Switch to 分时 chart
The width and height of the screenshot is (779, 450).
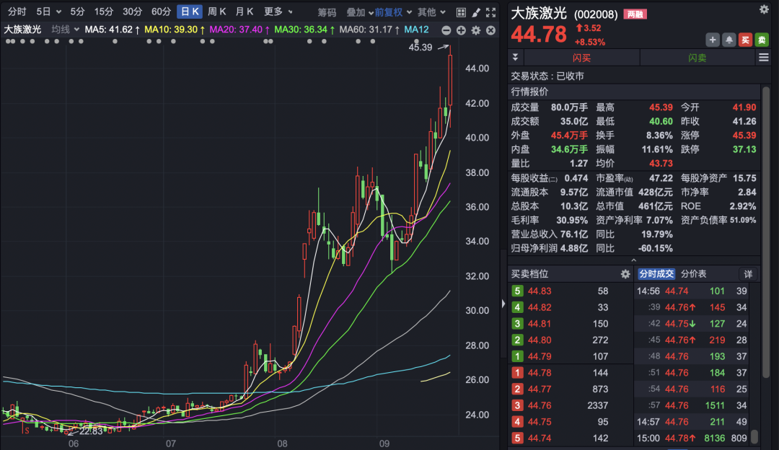pyautogui.click(x=17, y=12)
